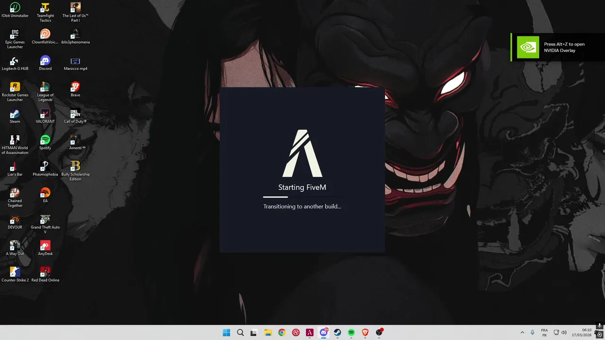Open the Windows Start menu
Image resolution: width=605 pixels, height=340 pixels.
226,332
